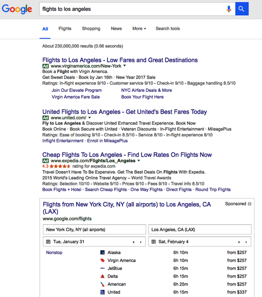Click Book Flights + Hotel link

tap(62, 189)
